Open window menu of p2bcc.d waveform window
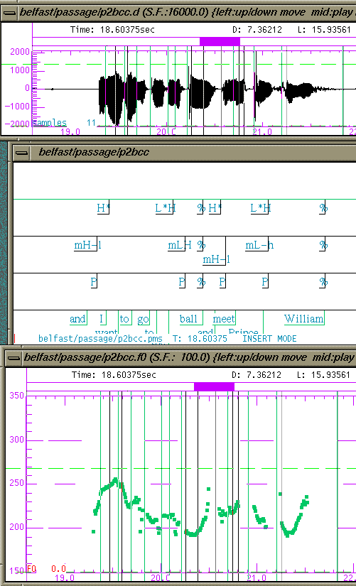The width and height of the screenshot is (356, 586). pyautogui.click(x=9, y=13)
